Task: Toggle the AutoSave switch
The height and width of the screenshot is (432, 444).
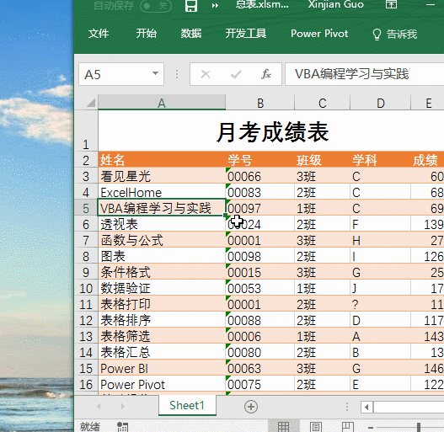Action: (x=156, y=6)
